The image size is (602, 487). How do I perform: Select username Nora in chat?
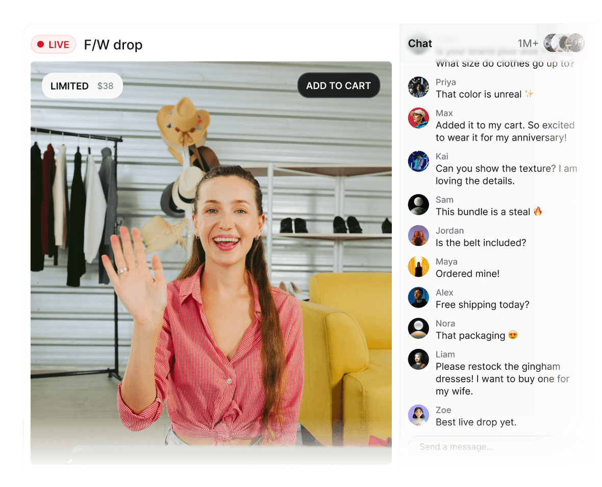(x=445, y=323)
